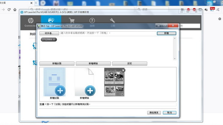
Task: Click HP logo in assistant window title bar
Action: (22, 12)
